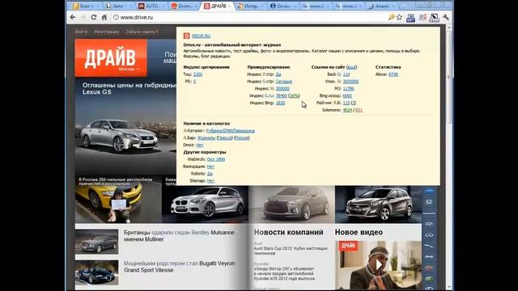Click the ещё link beside Ссылки на сайт
The height and width of the screenshot is (291, 518).
click(x=351, y=67)
